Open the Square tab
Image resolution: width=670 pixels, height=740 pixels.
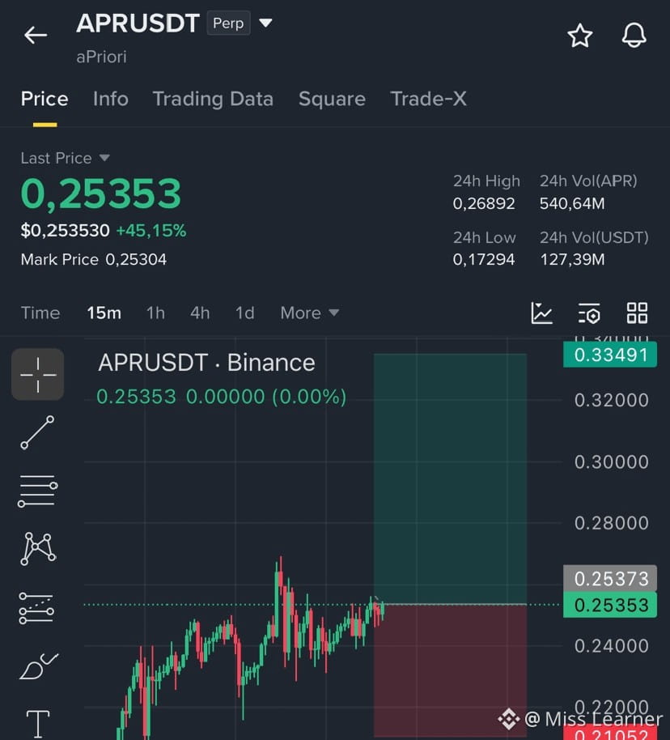coord(333,99)
